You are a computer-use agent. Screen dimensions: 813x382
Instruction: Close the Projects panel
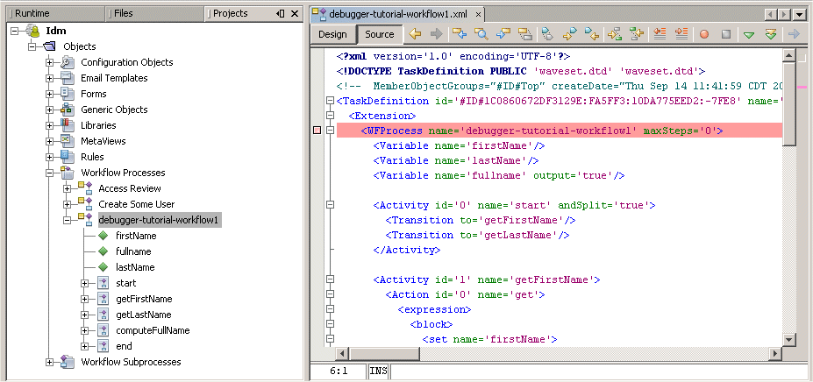coord(295,14)
